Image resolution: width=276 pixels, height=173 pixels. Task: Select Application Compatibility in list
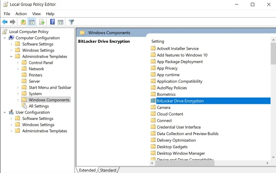tap(179, 81)
